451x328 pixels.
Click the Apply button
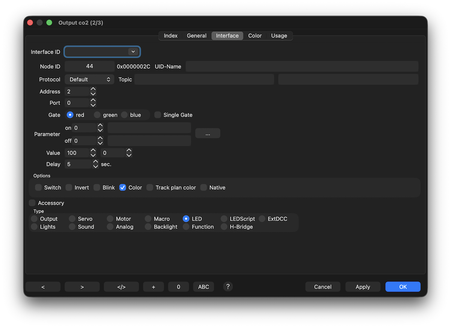[x=363, y=287]
